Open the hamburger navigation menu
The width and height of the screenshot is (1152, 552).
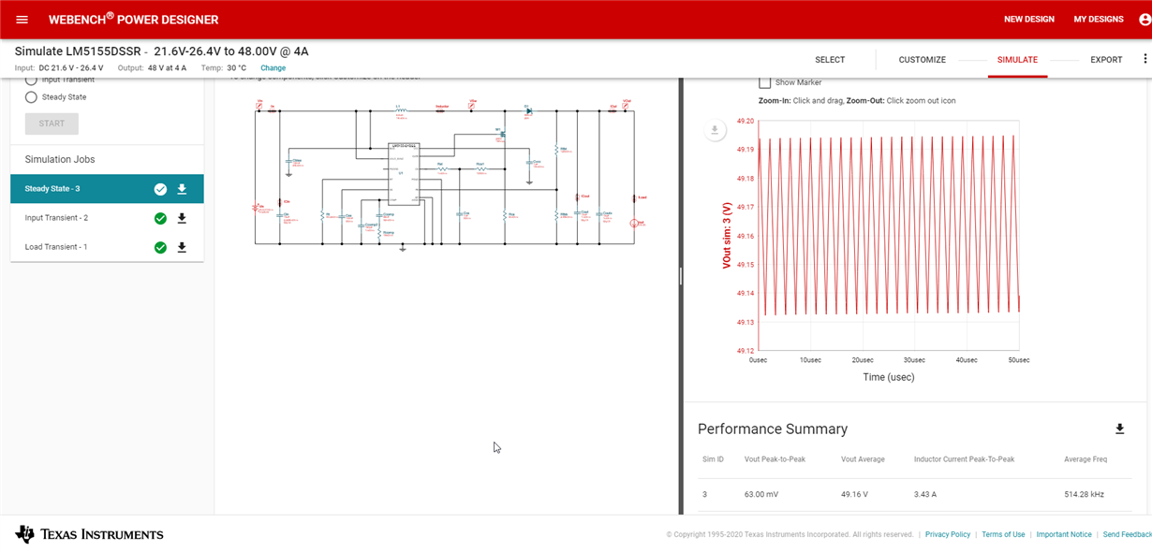pos(22,20)
